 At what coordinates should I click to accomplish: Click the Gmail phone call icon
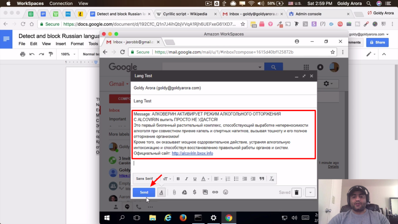(139, 207)
